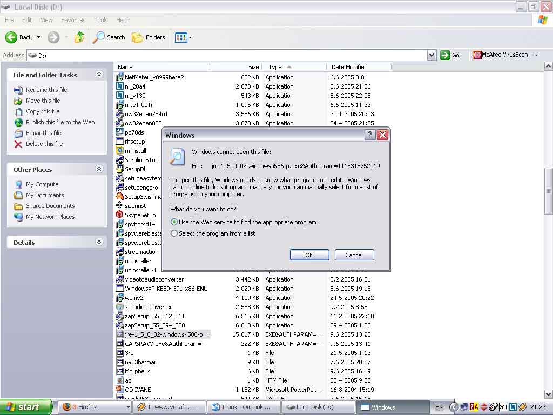
Task: Switch to Local Disk (D:) taskbar item
Action: tap(318, 407)
